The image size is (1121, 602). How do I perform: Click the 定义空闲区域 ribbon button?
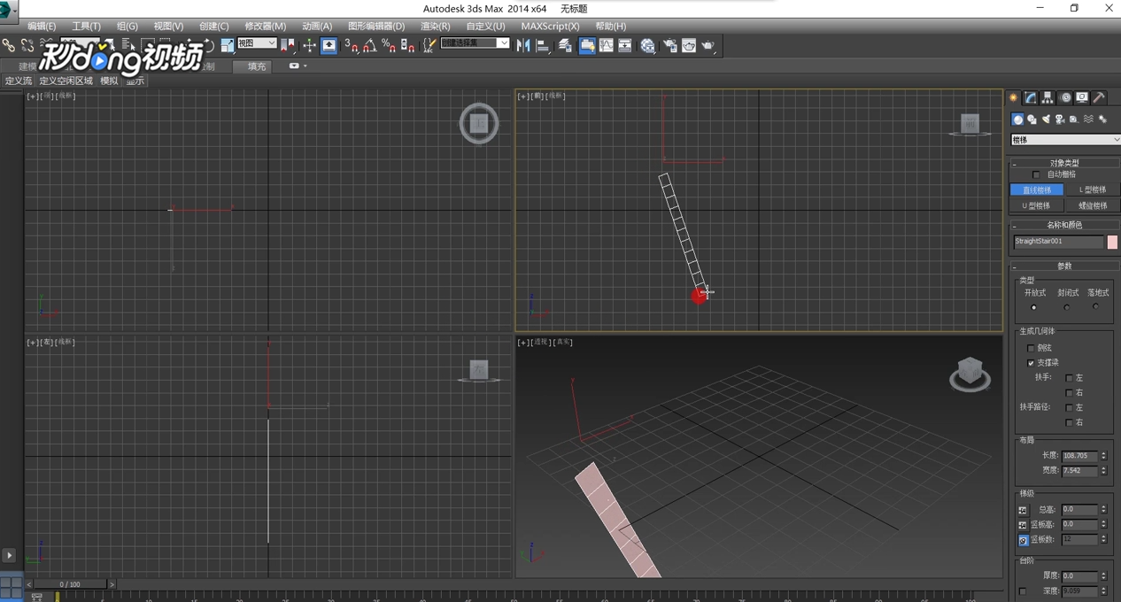point(66,81)
